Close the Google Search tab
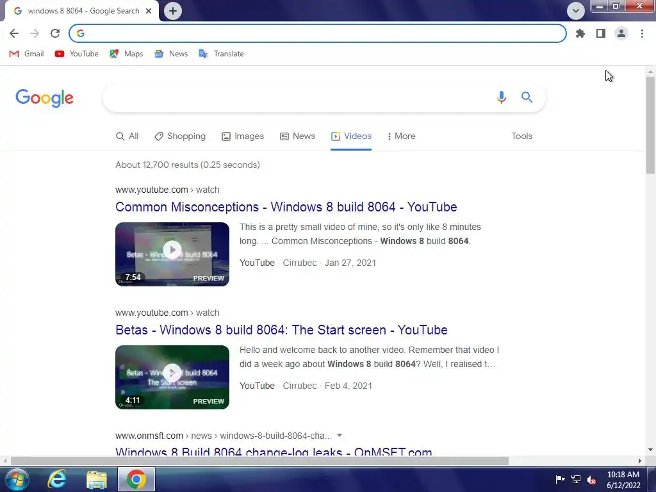This screenshot has width=656, height=492. (149, 11)
